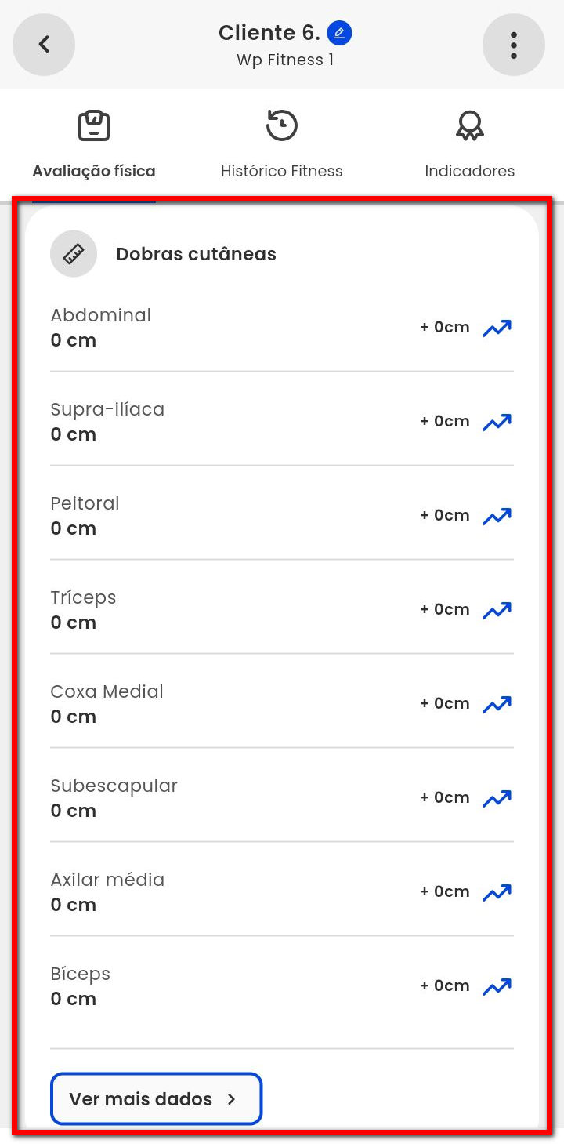This screenshot has width=564, height=1147.
Task: Click the Axilar média trend icon
Action: pos(497,892)
